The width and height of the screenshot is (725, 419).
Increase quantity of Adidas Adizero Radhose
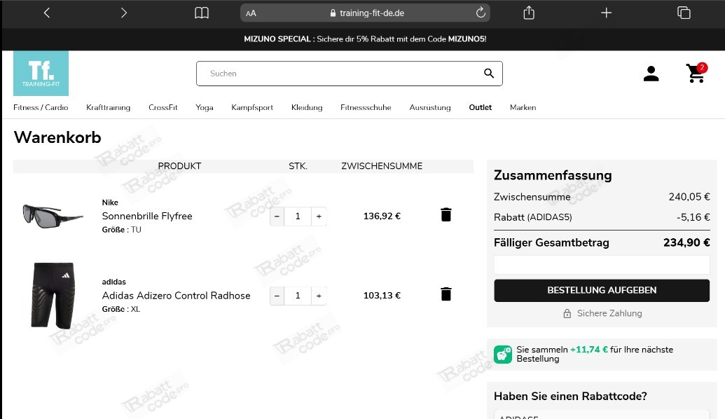pos(319,296)
